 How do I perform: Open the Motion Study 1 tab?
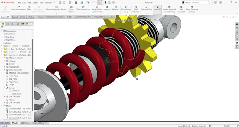(39, 123)
